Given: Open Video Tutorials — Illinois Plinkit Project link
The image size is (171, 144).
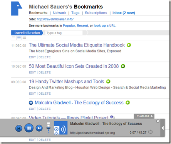Looking at the screenshot, I should (69, 117).
